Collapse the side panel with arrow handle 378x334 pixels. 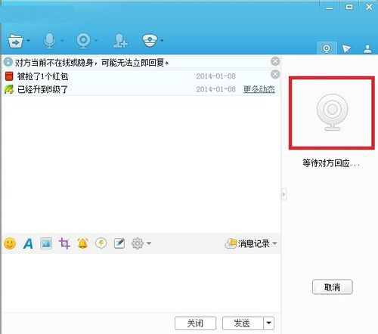[284, 194]
